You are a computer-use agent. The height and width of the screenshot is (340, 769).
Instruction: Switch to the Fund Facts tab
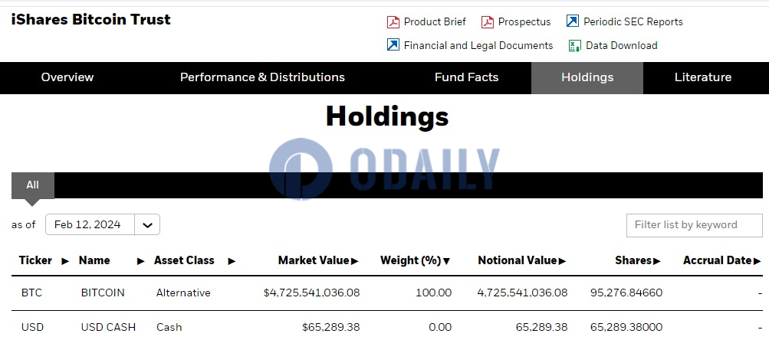tap(466, 77)
